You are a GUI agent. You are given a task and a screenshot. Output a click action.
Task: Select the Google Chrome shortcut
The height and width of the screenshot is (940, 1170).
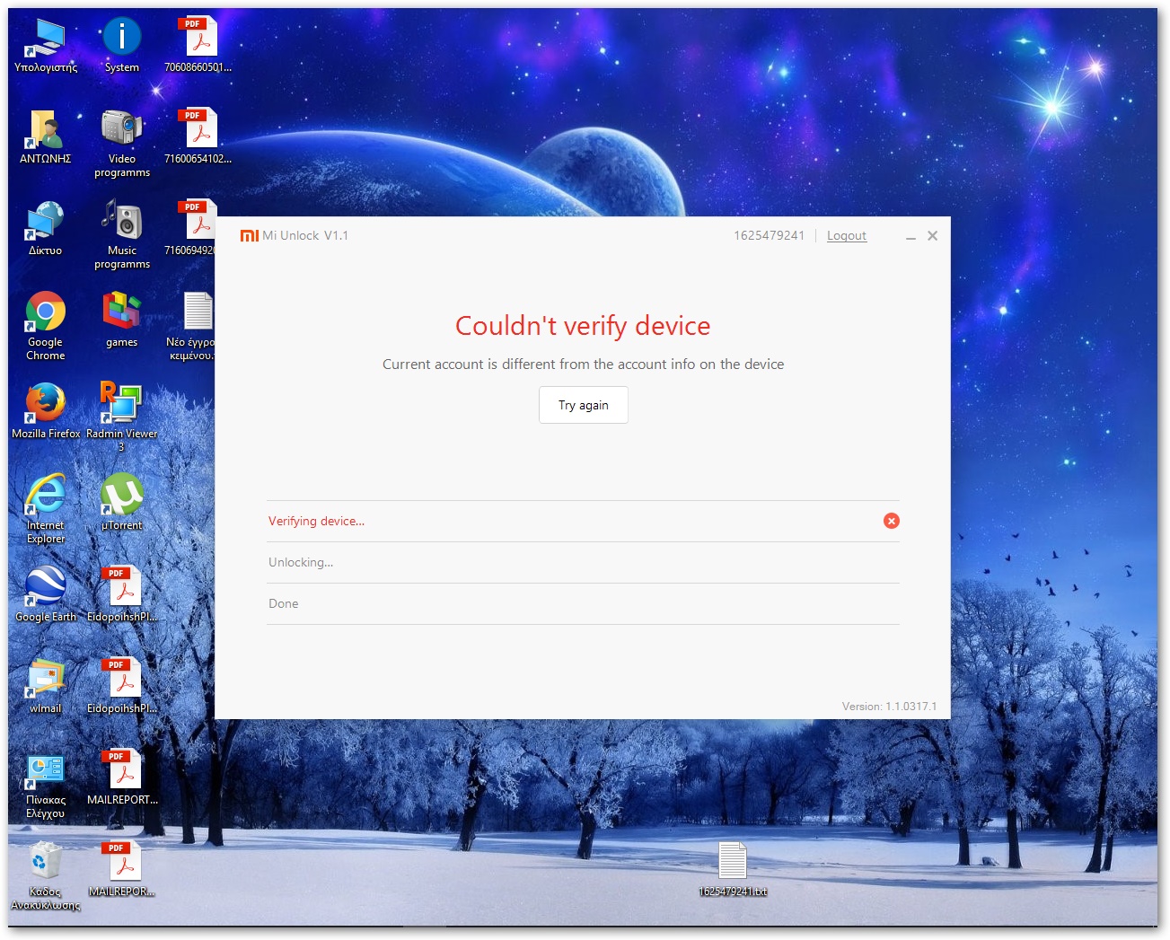(x=46, y=327)
